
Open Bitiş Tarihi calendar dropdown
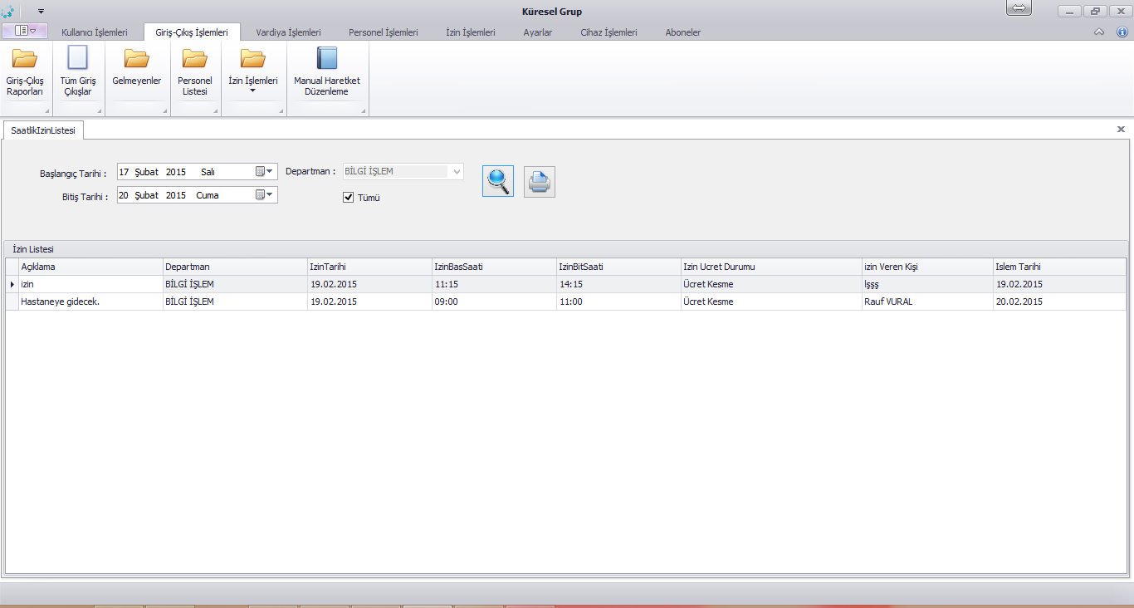[x=264, y=194]
